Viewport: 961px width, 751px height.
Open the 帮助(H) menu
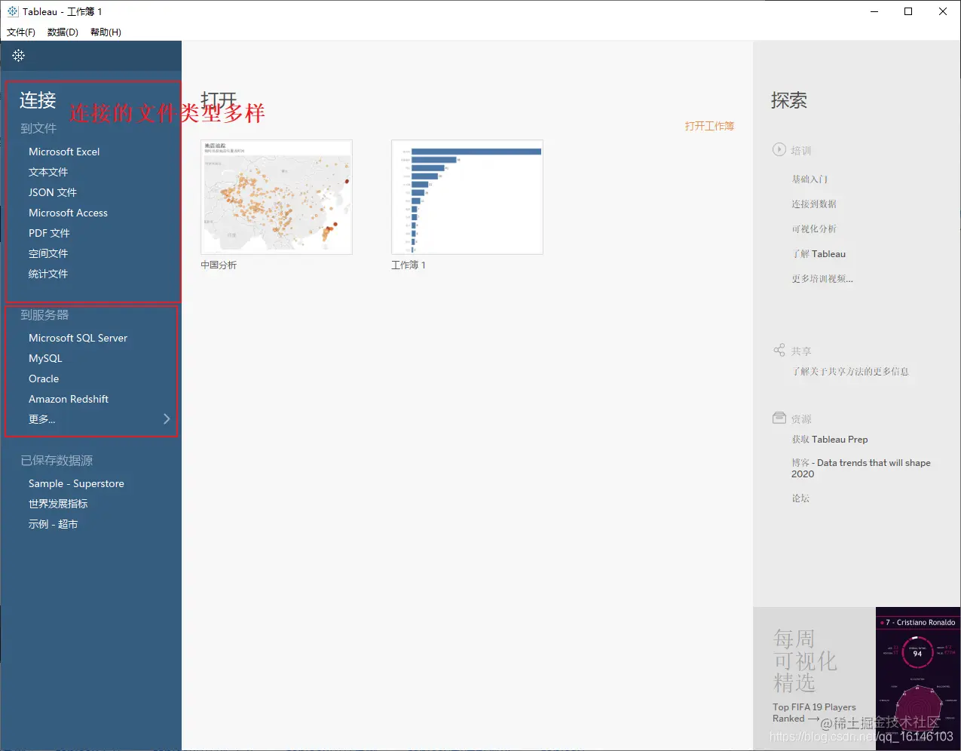pyautogui.click(x=106, y=32)
